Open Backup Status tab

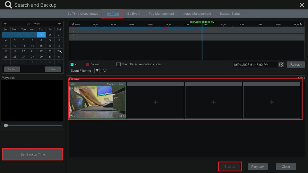pyautogui.click(x=230, y=14)
